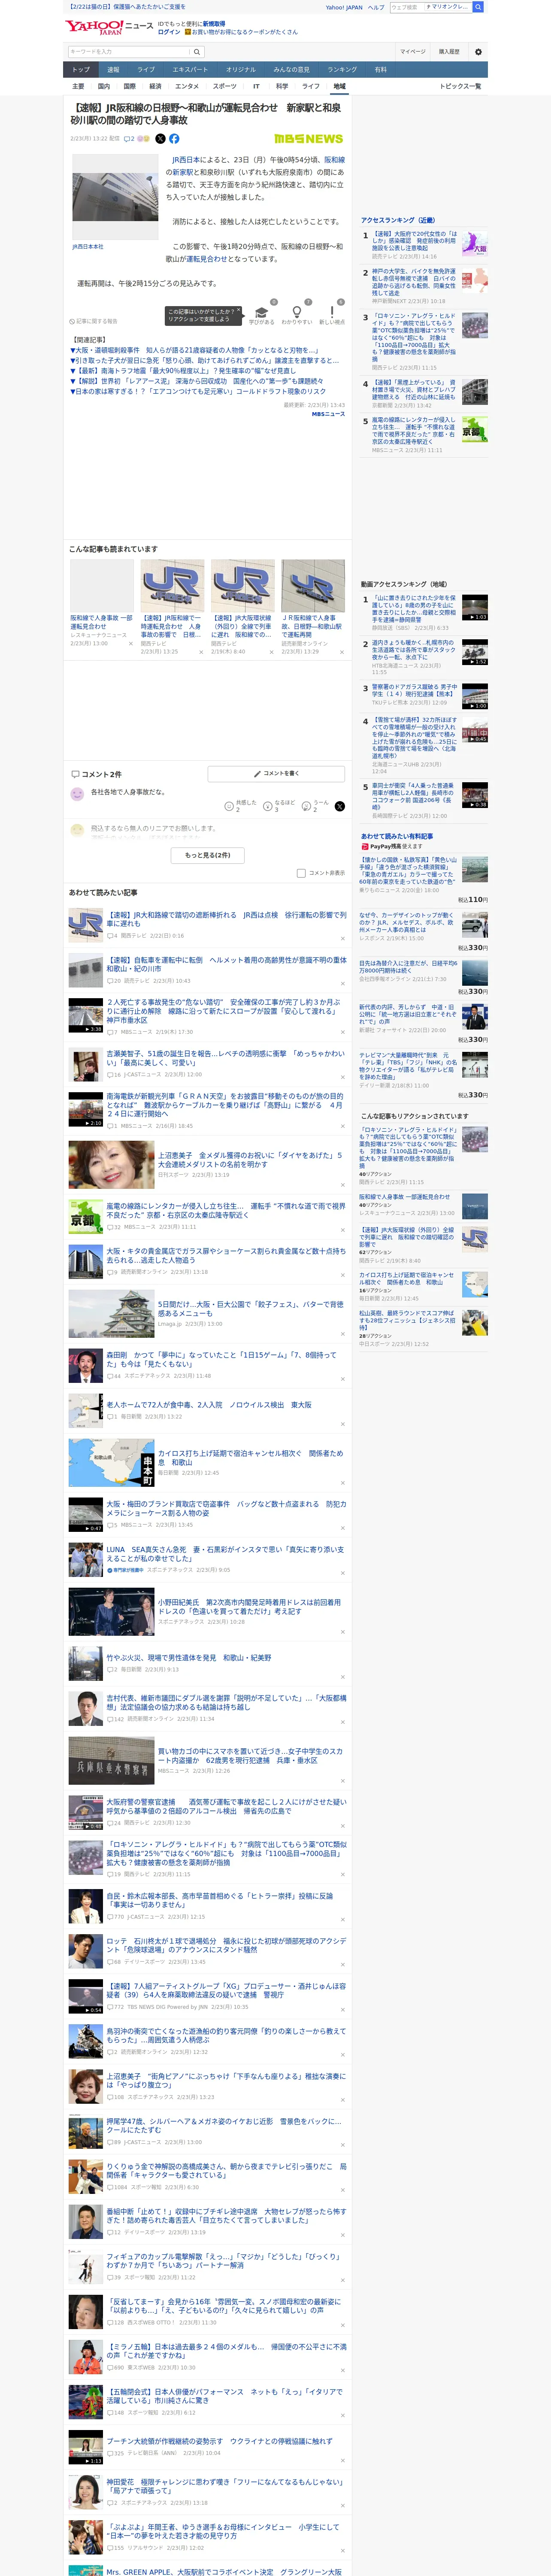551x2576 pixels.
Task: Open the 自転車を運転中に転倒 article
Action: (x=226, y=964)
